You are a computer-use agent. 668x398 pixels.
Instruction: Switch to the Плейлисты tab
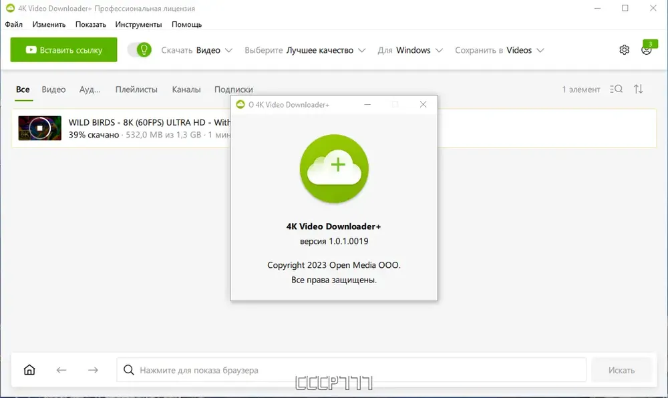136,89
